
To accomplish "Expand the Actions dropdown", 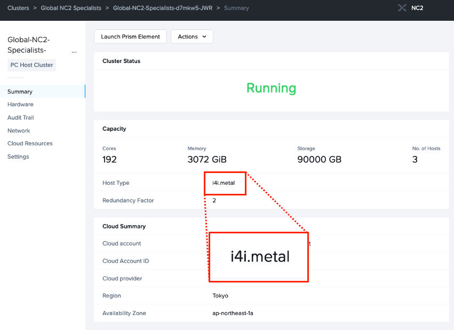I will 192,36.
